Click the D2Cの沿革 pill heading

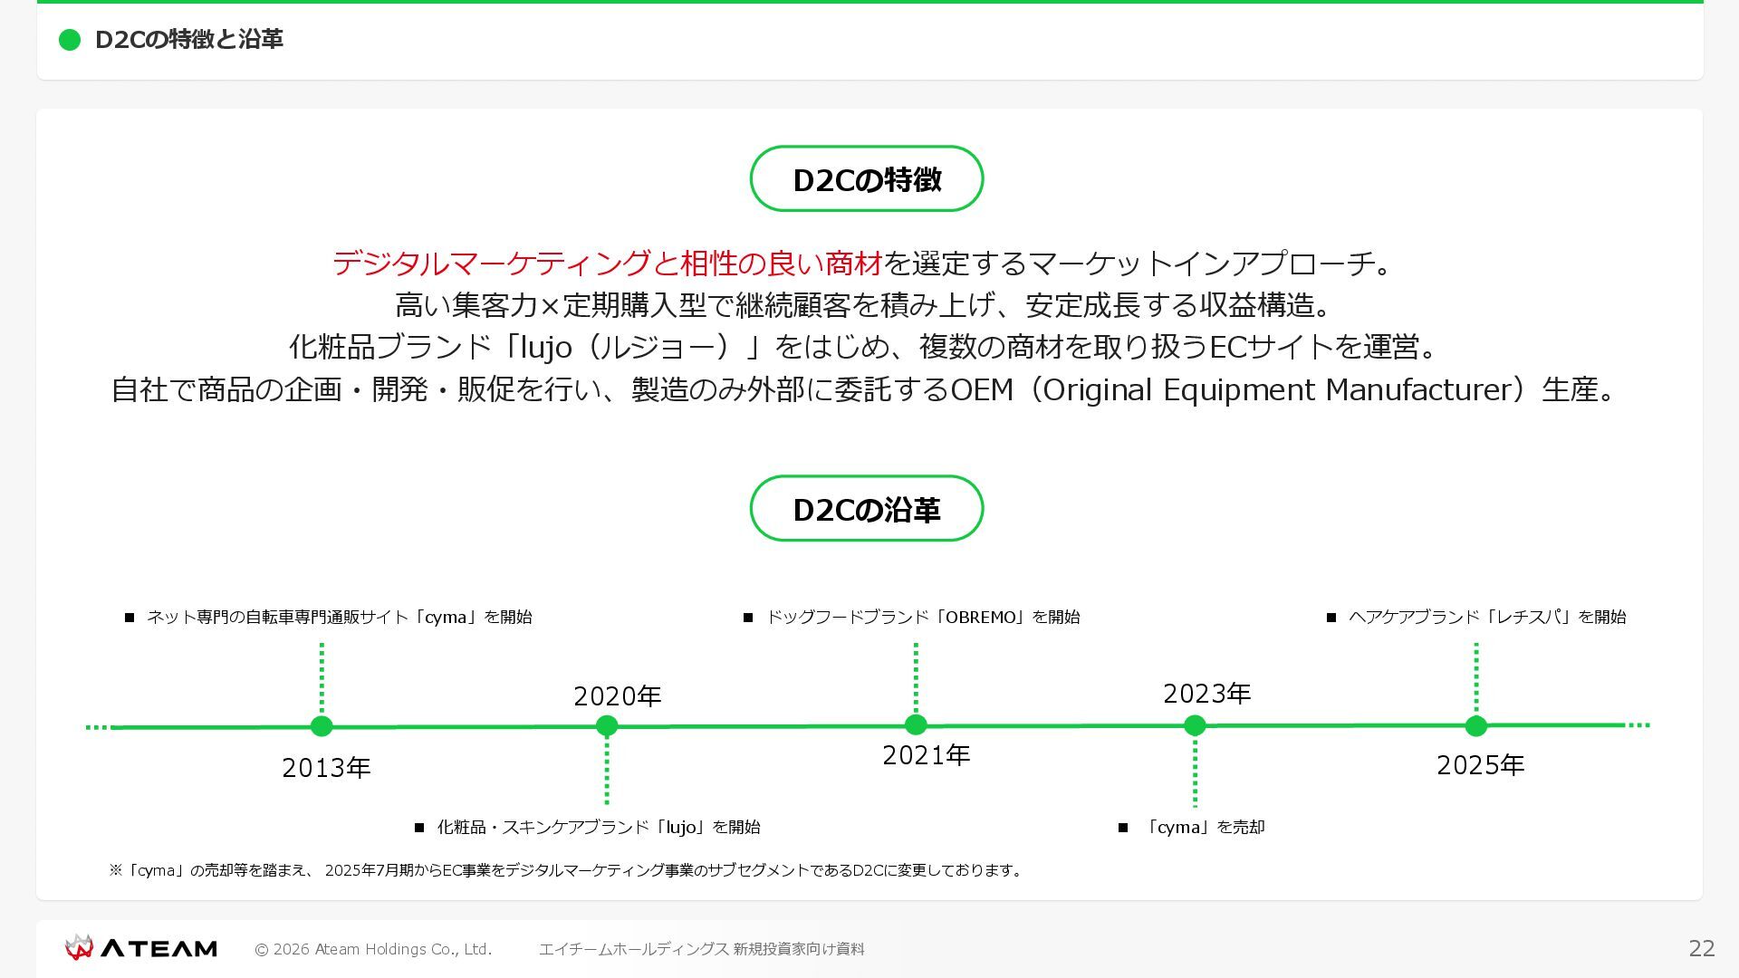[867, 509]
